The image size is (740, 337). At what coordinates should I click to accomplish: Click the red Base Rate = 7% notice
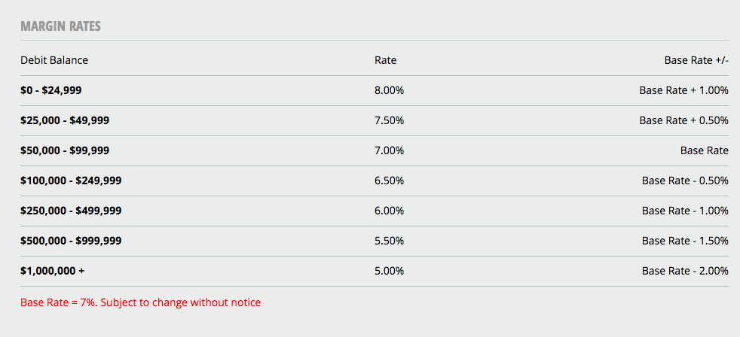[141, 302]
